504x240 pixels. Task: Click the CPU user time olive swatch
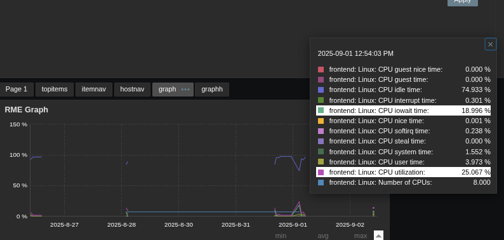coord(321,162)
